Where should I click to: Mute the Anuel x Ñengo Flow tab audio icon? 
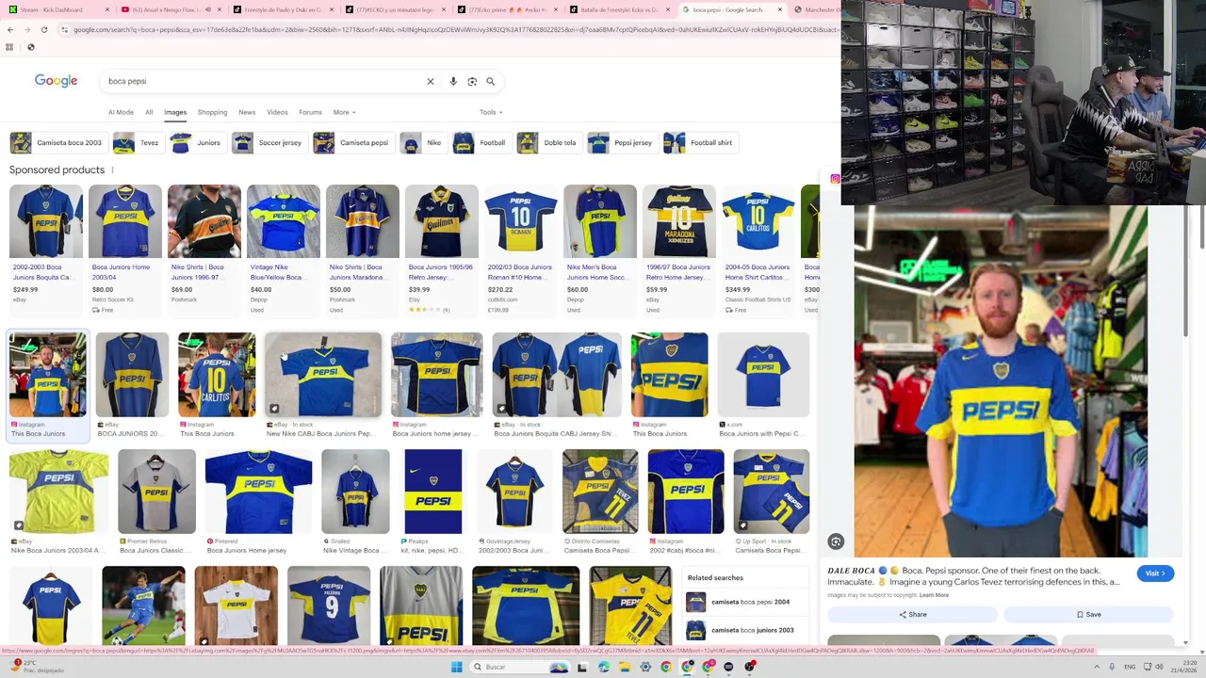click(207, 9)
